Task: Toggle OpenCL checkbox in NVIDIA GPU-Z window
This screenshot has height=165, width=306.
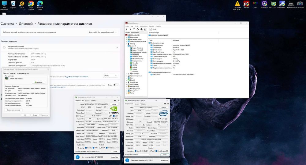Action: click(86, 148)
